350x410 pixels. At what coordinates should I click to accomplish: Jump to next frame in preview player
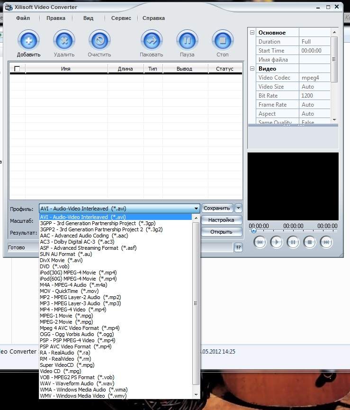pyautogui.click(x=326, y=242)
